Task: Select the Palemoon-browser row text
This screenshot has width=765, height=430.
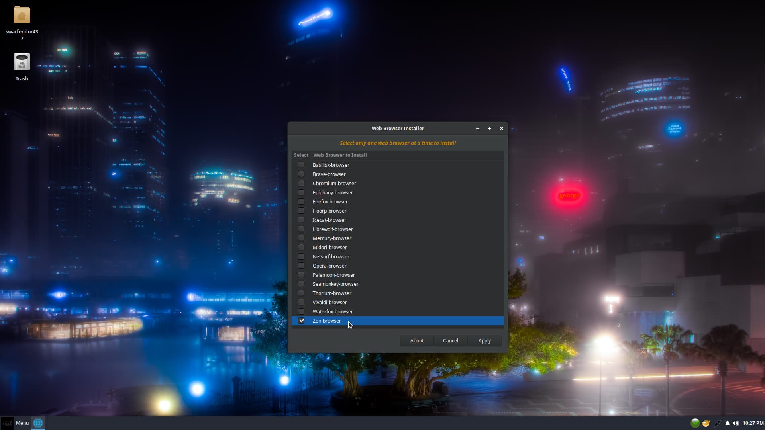Action: point(333,275)
